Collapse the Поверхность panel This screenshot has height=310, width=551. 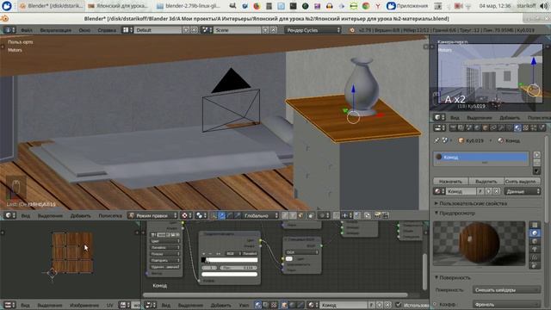[x=455, y=277]
